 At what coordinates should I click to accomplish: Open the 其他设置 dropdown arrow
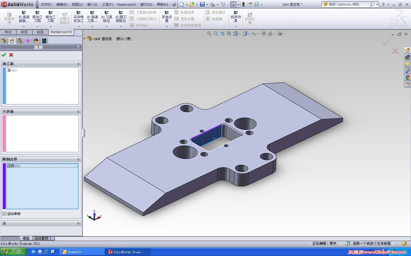(x=167, y=26)
